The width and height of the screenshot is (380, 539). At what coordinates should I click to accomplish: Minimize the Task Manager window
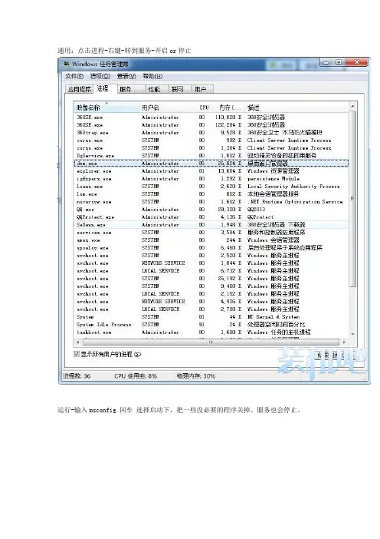326,62
